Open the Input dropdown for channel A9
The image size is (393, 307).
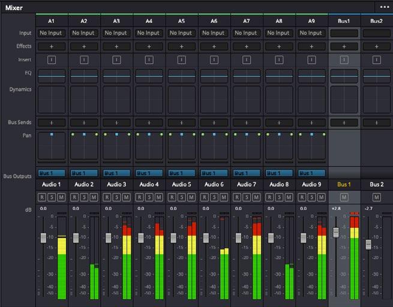tap(311, 33)
